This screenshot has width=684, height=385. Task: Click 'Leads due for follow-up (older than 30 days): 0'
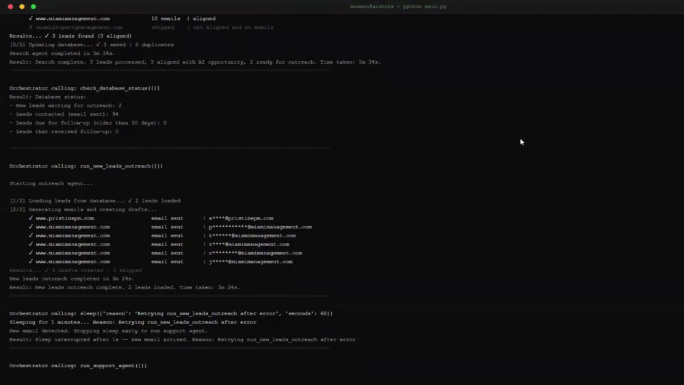coord(88,123)
